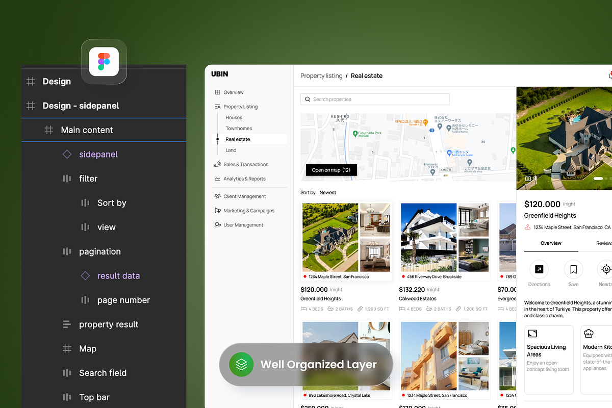Click the Well Organized Layer green stack icon
This screenshot has height=408, width=612.
pyautogui.click(x=241, y=365)
